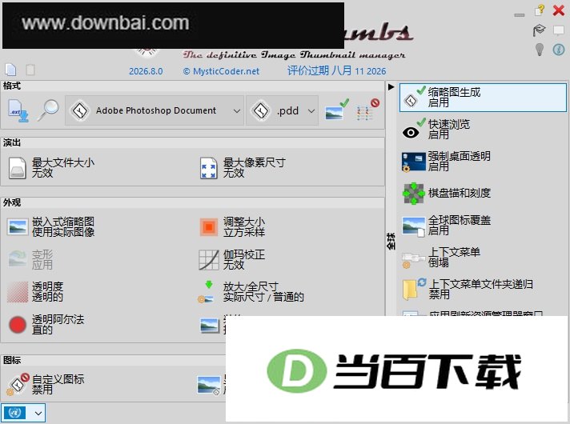This screenshot has width=570, height=424.
Task: Open the Adobe Photoshop Document format dropdown
Action: tap(155, 110)
